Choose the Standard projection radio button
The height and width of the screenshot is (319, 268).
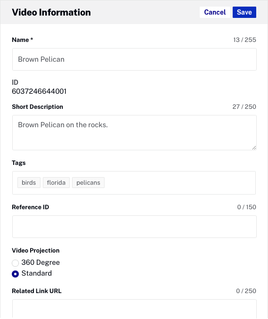[15, 274]
